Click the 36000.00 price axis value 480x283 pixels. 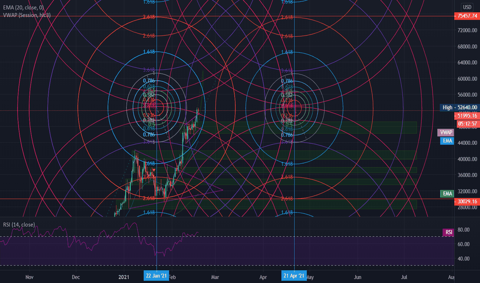pyautogui.click(x=467, y=175)
